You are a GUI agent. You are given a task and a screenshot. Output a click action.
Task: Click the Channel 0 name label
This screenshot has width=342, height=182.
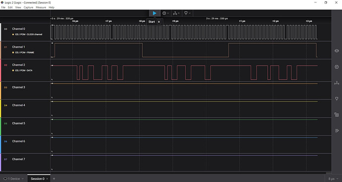(x=18, y=29)
